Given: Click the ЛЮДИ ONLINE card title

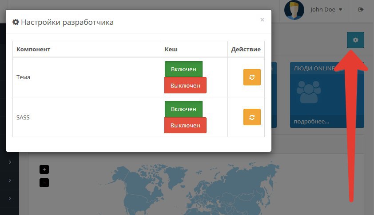Looking at the screenshot, I should point(314,69).
